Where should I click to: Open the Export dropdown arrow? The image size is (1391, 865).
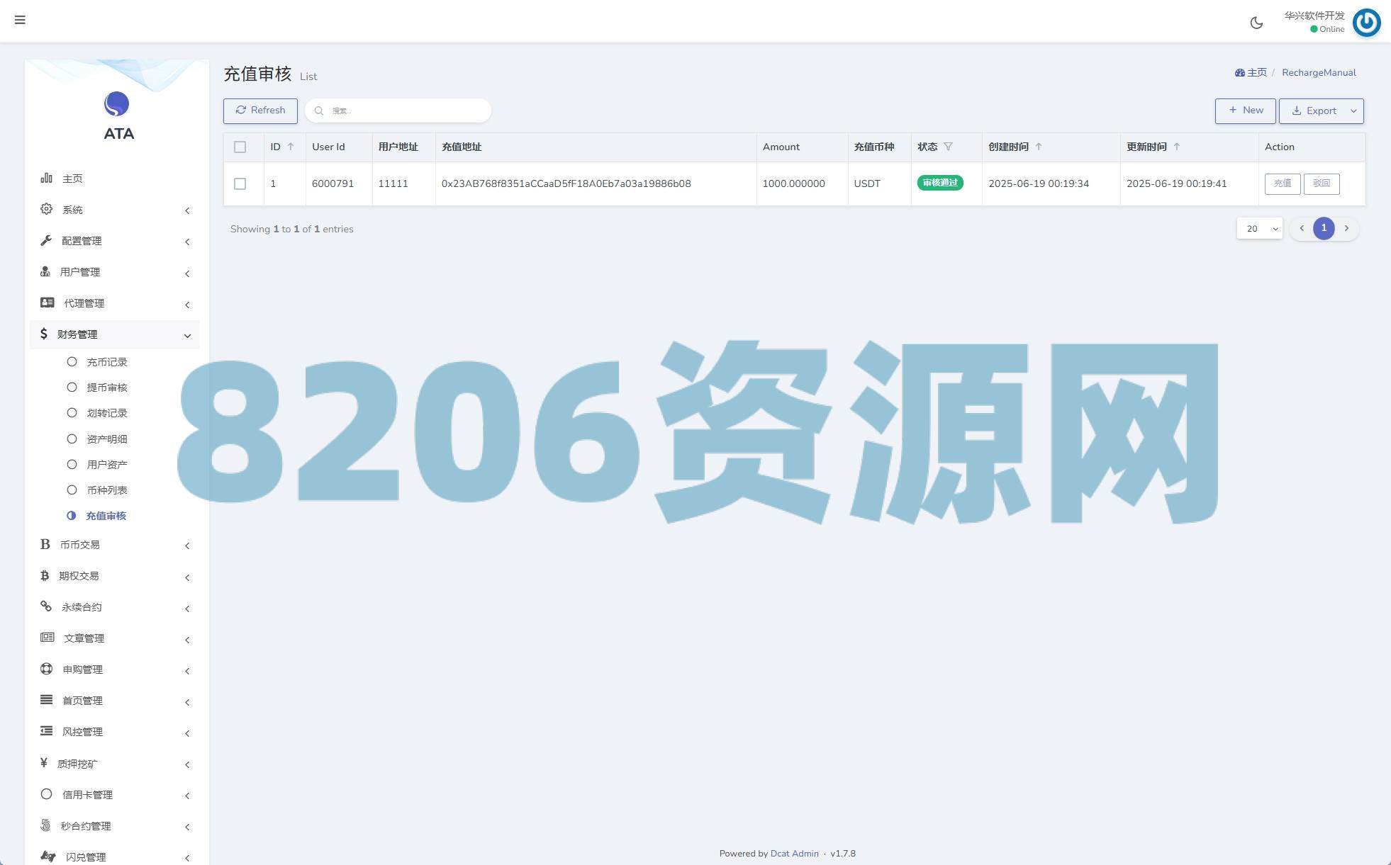pos(1353,111)
